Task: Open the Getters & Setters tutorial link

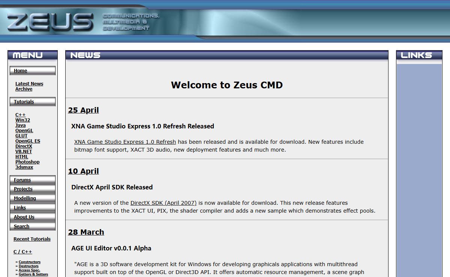Action: click(x=33, y=274)
